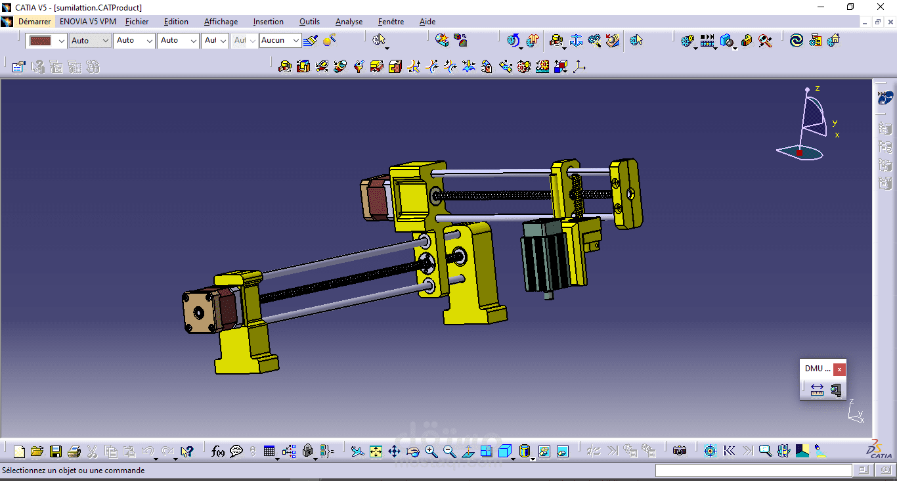The image size is (897, 481).
Task: Click the swirl icon in top toolbar
Action: [797, 41]
